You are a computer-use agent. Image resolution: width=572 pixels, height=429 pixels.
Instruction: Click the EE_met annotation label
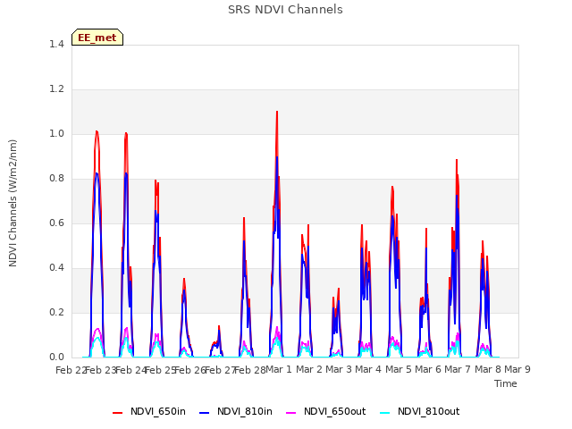(97, 38)
